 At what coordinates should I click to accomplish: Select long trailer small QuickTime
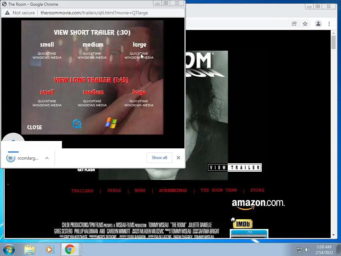[47, 101]
